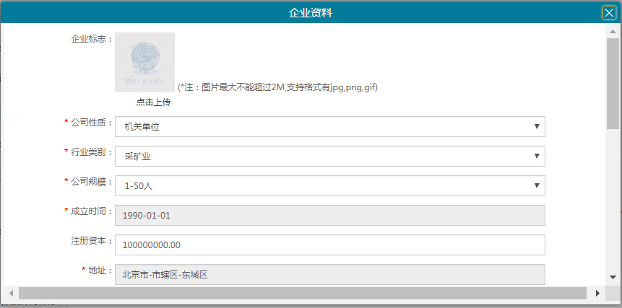Click the 企业资料 title bar text
This screenshot has width=622, height=308.
coord(311,12)
